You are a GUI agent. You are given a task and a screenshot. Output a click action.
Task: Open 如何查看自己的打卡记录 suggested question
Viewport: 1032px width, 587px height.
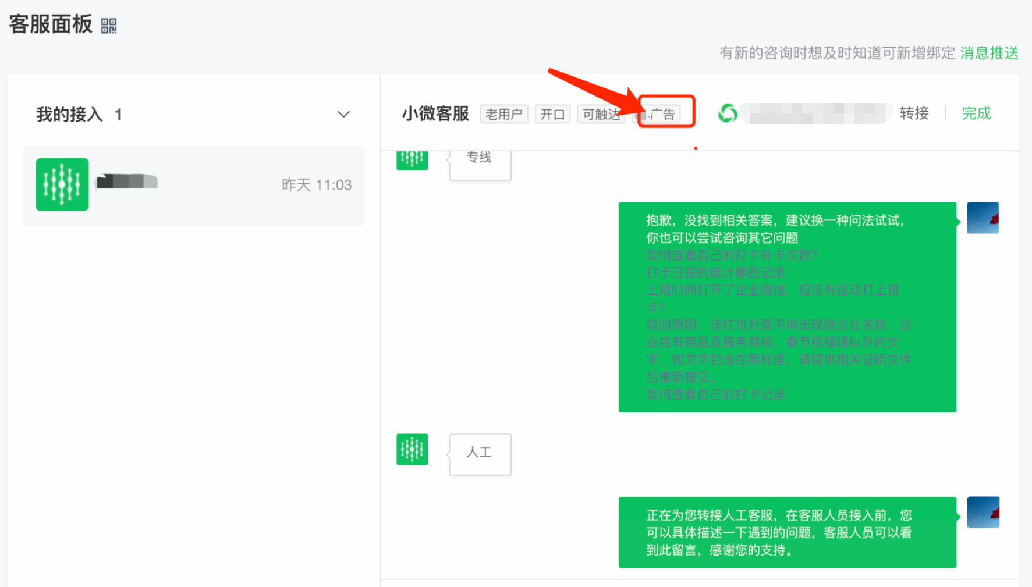[715, 394]
